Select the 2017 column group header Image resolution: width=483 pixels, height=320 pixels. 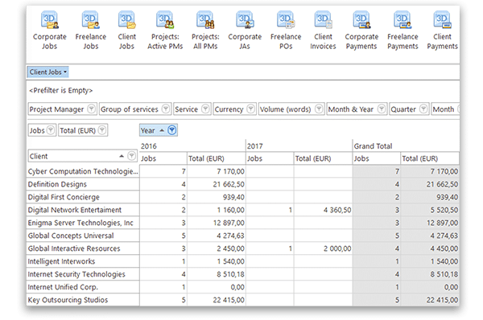click(x=299, y=146)
